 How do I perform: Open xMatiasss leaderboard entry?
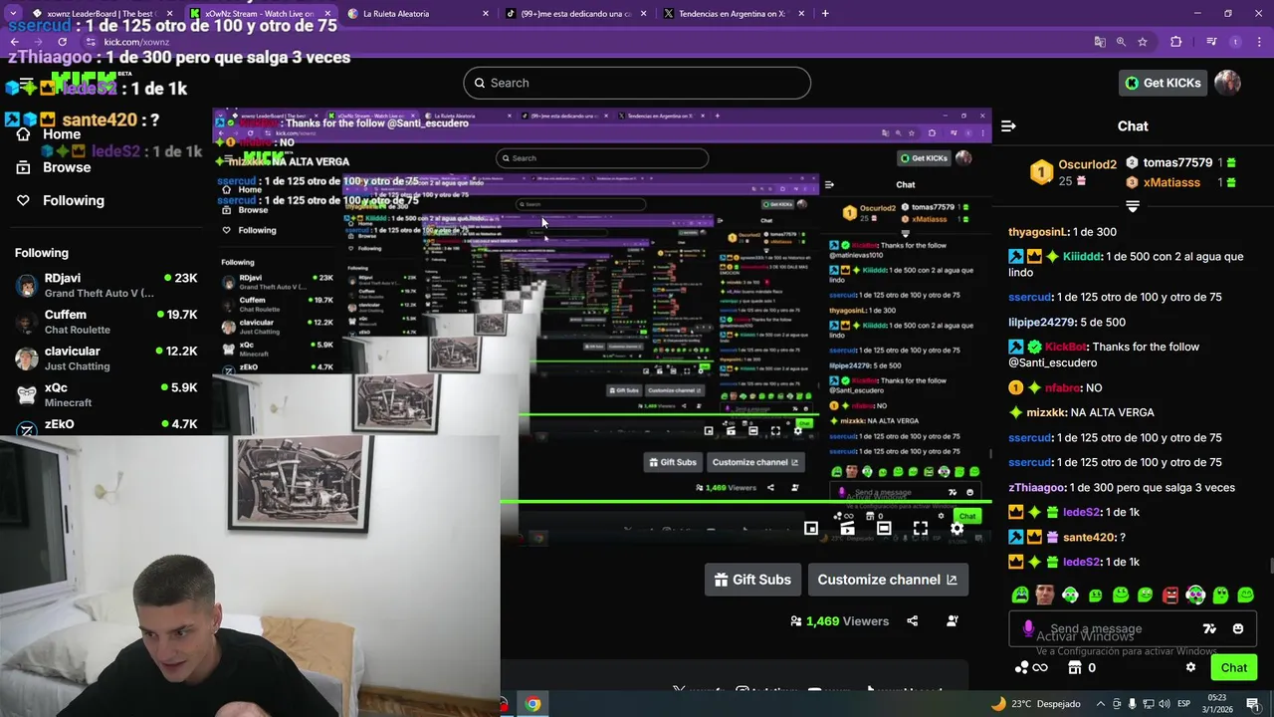(1180, 182)
